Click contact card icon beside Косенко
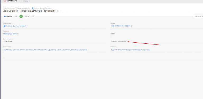The width and height of the screenshot is (203, 99). tap(4, 26)
